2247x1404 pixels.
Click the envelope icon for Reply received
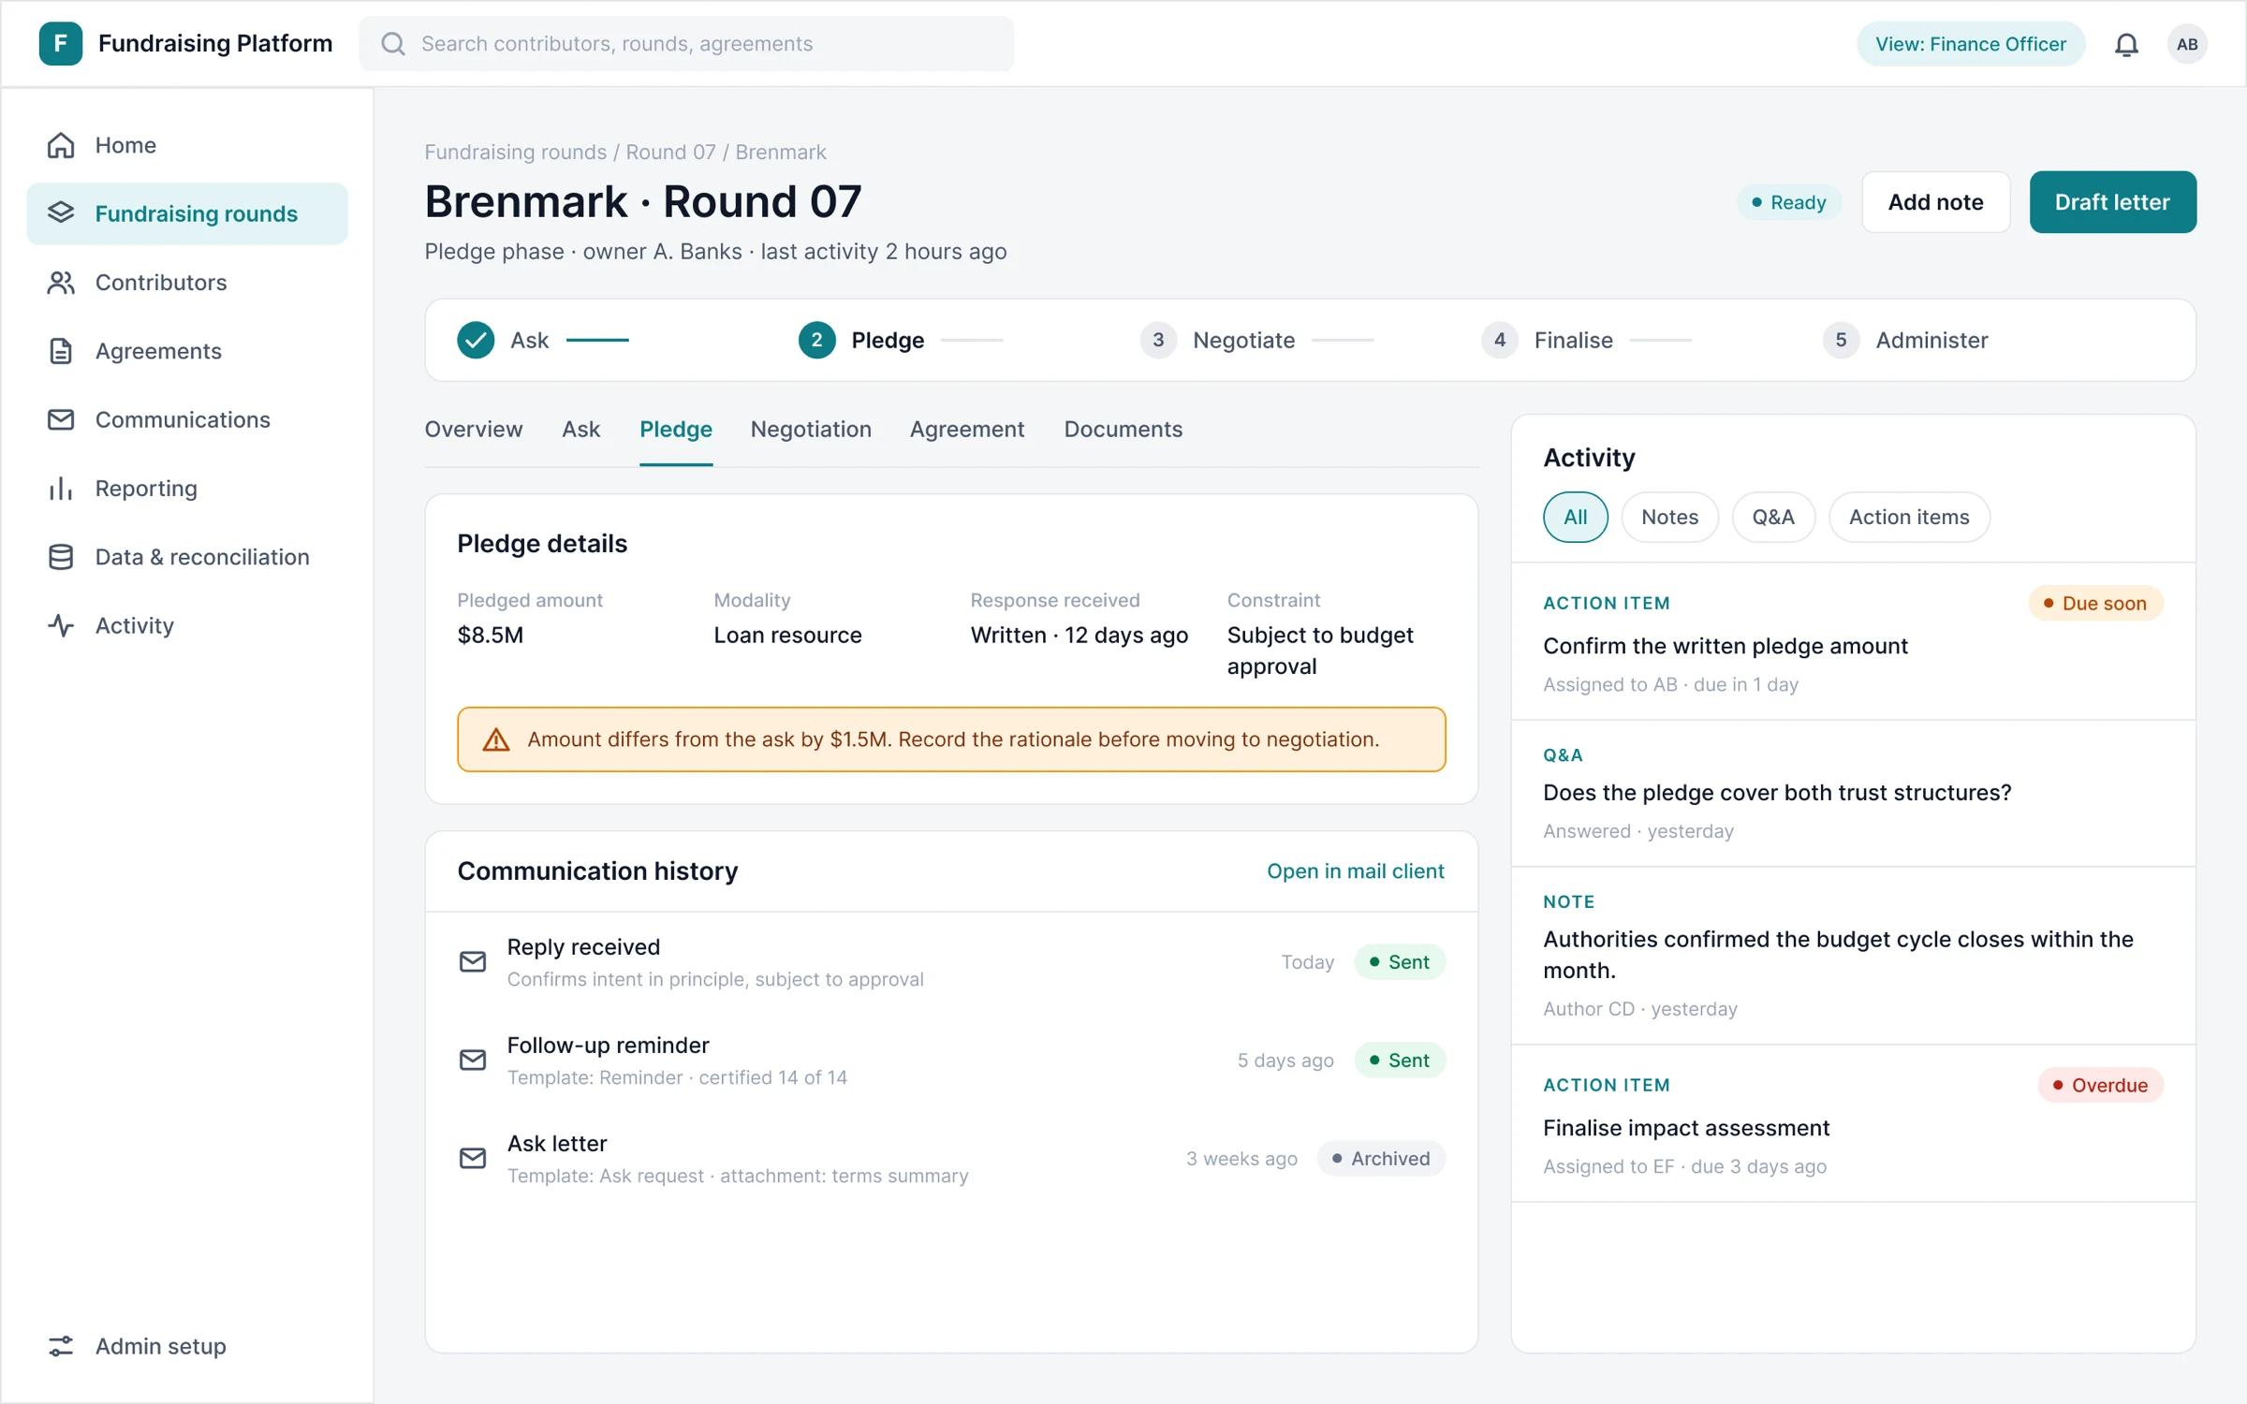[473, 961]
